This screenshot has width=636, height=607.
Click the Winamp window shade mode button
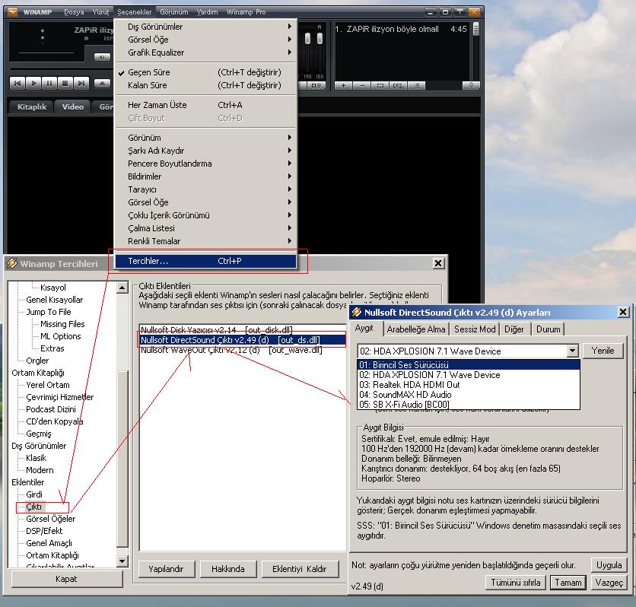click(x=460, y=12)
